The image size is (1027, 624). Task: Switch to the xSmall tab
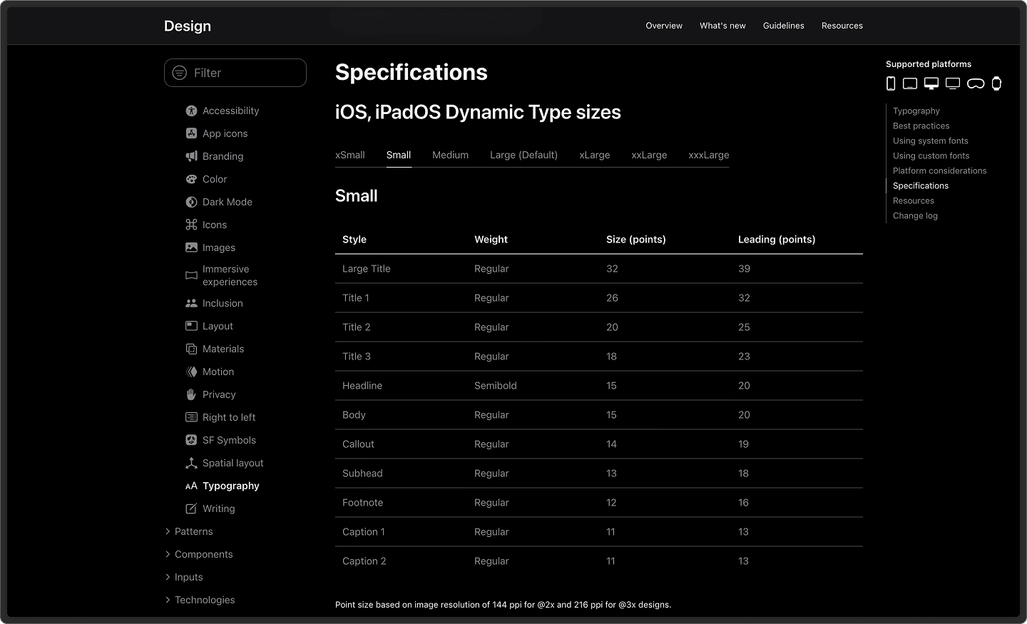pos(350,155)
